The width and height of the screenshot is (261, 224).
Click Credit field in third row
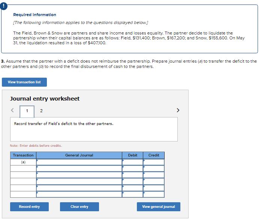pyautogui.click(x=154, y=175)
